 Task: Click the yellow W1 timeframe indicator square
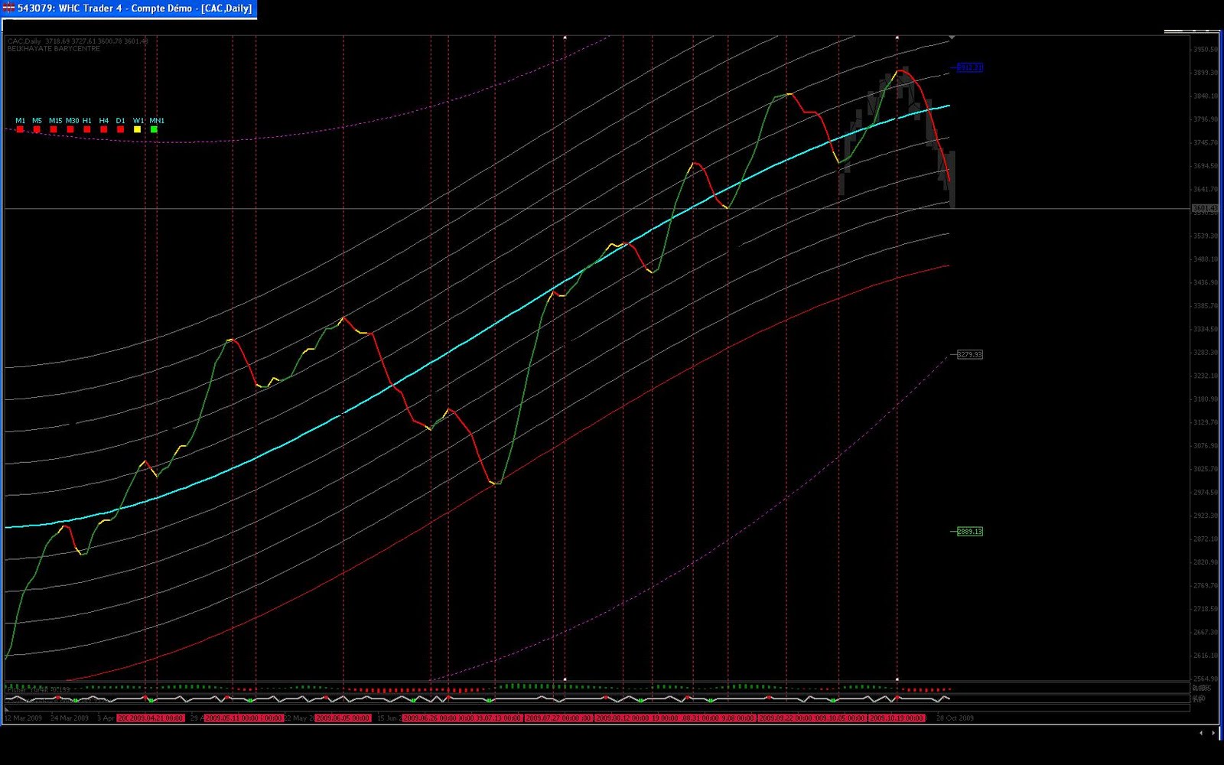click(138, 129)
